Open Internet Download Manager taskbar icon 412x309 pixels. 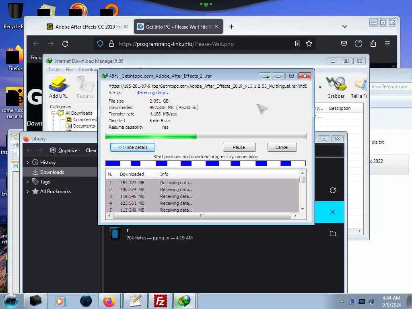pyautogui.click(x=184, y=301)
